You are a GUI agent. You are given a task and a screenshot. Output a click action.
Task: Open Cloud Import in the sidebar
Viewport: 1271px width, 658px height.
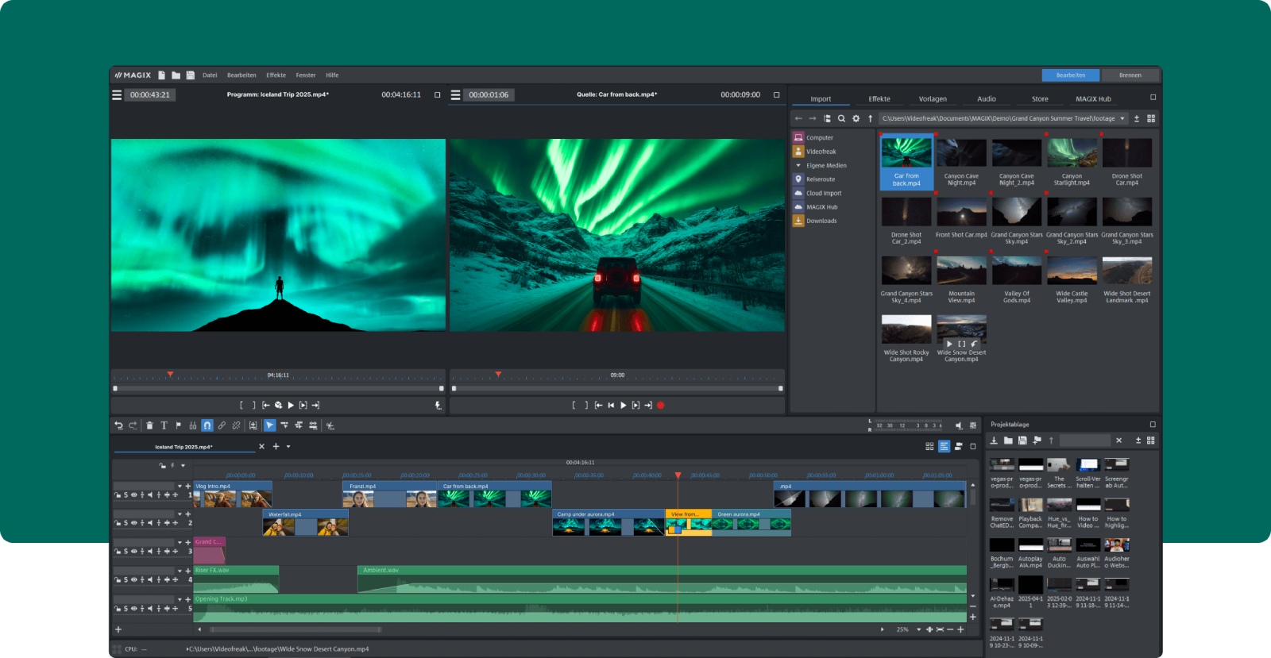click(x=823, y=194)
